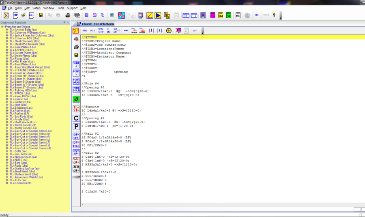The width and height of the screenshot is (365, 217).
Task: Select TL=Steel Weld (Lbs) tree item
Action: pyautogui.click(x=22, y=171)
